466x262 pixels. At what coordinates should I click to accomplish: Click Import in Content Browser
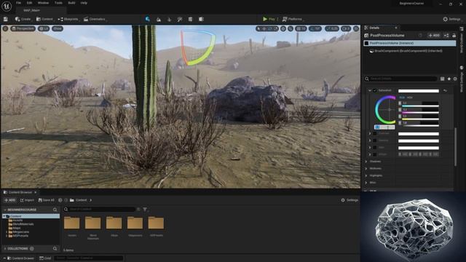click(27, 200)
